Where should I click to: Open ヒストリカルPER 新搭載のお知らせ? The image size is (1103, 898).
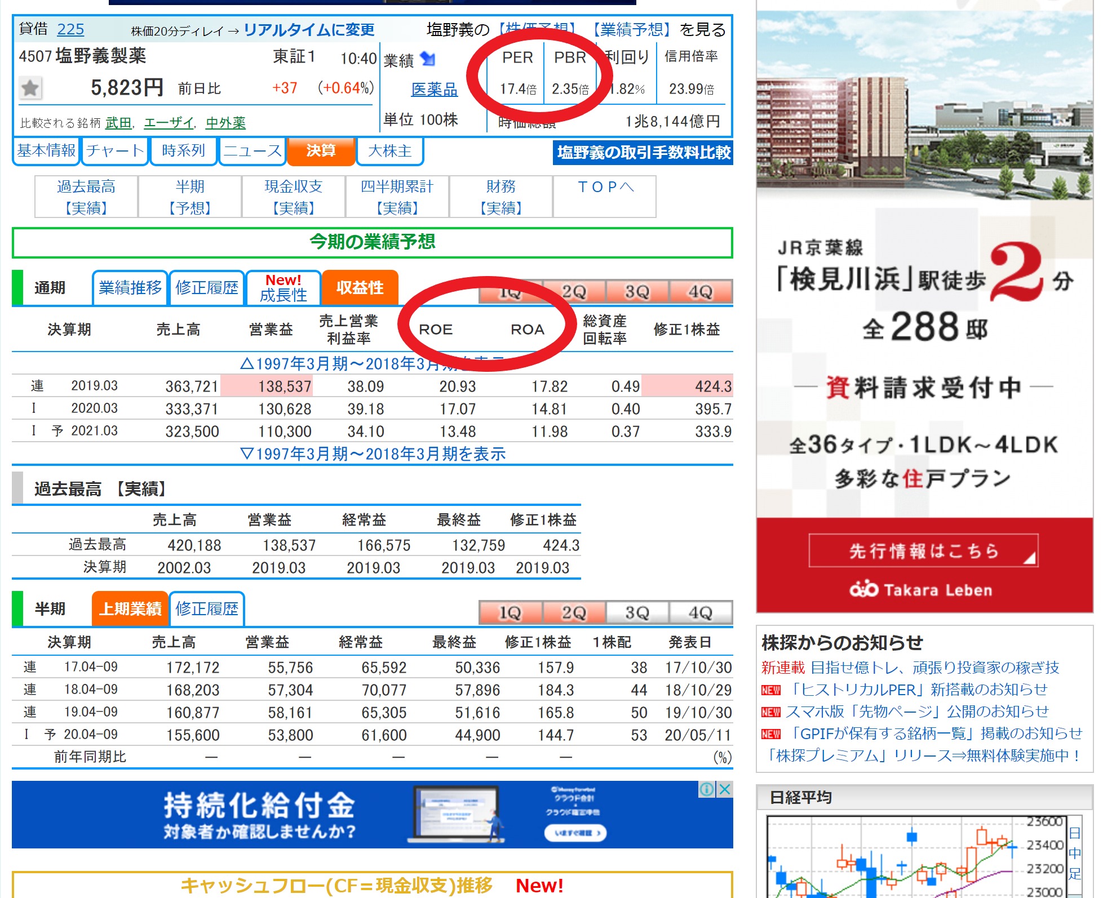pyautogui.click(x=916, y=690)
